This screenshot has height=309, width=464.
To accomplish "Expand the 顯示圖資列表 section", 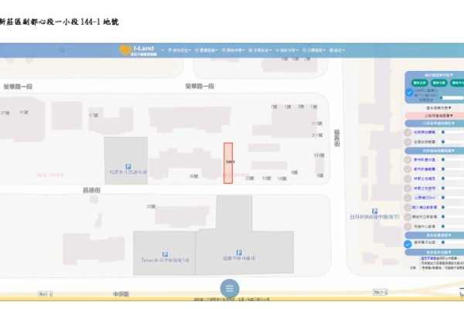I will click(438, 108).
